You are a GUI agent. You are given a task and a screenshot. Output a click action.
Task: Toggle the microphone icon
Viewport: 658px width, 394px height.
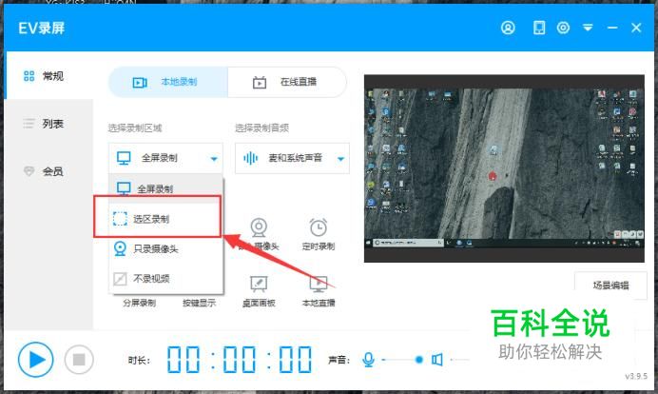(368, 360)
